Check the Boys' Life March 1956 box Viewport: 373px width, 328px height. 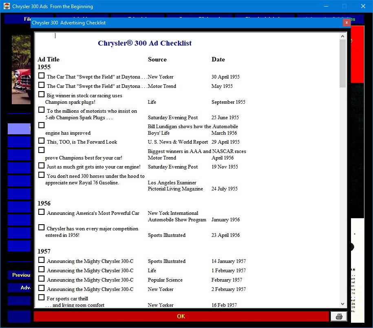click(x=42, y=125)
